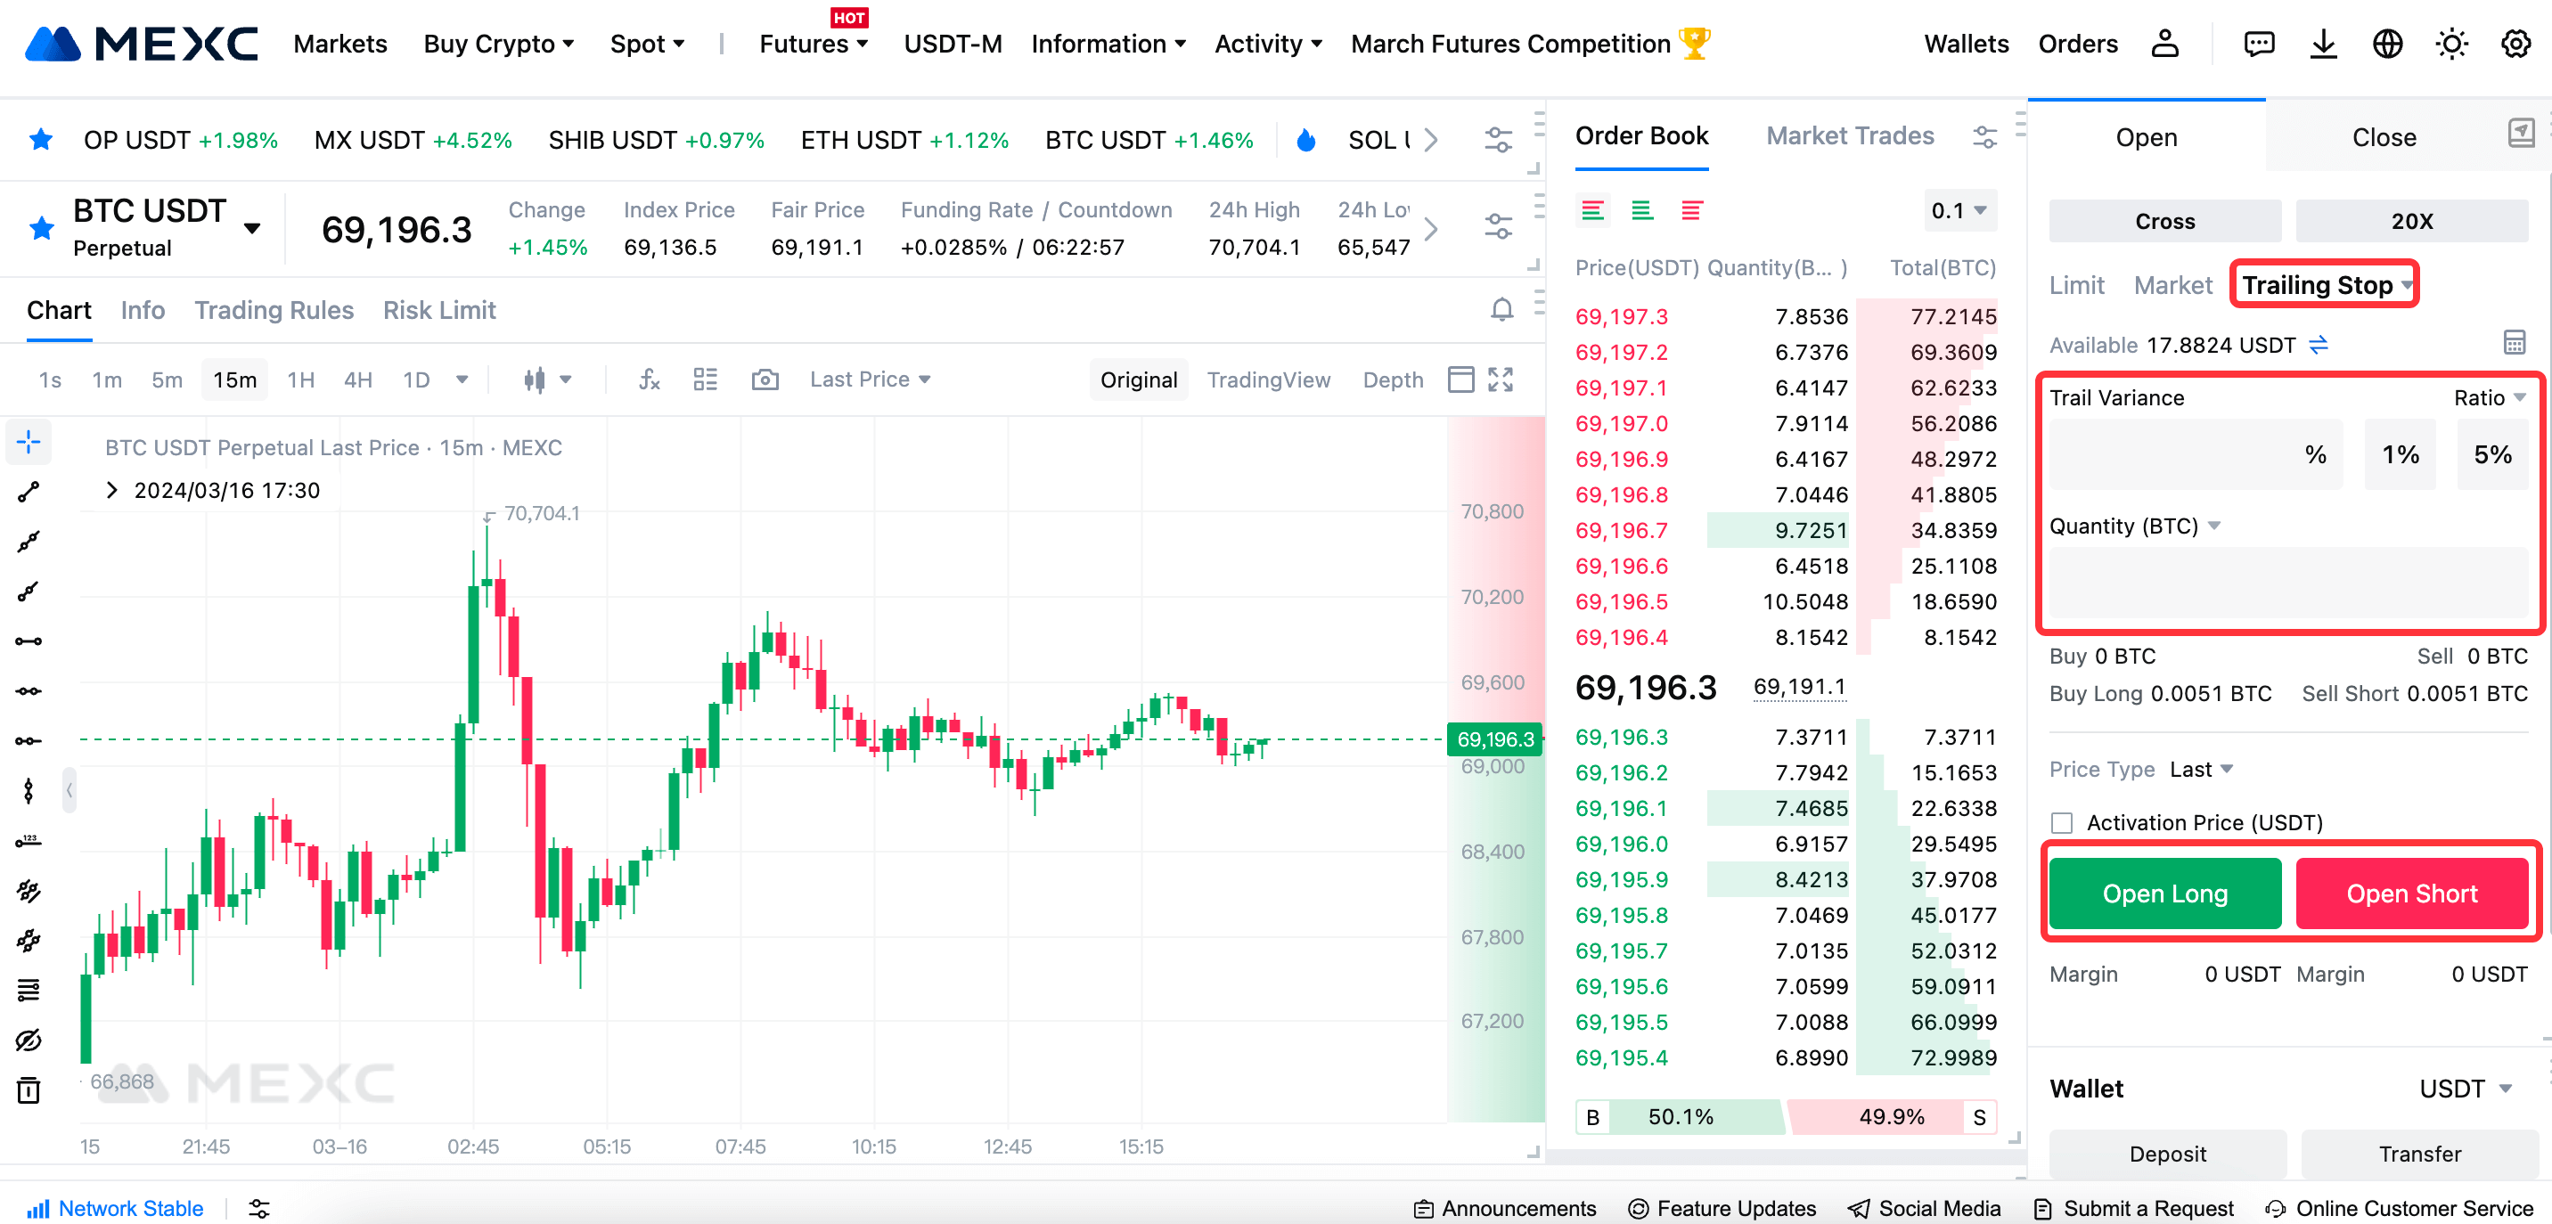Click the Trail Variance percent input
Image resolution: width=2552 pixels, height=1224 pixels.
click(x=2196, y=454)
